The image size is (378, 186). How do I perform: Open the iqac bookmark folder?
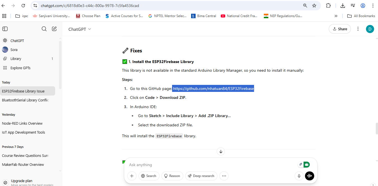point(22,16)
